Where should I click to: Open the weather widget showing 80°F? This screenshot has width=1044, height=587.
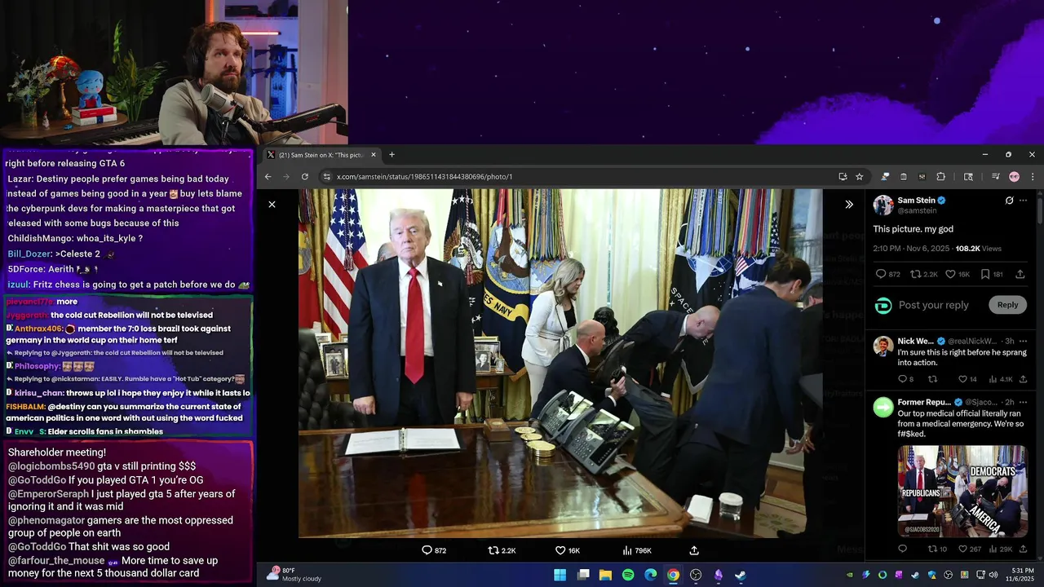pyautogui.click(x=294, y=575)
